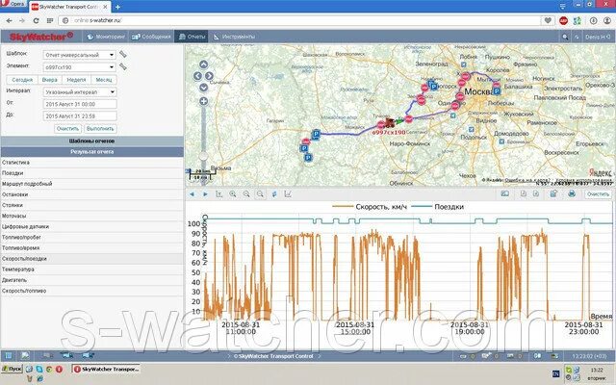Click first zoom magnifier in chart toolbar
This screenshot has width=616, height=385.
(x=233, y=194)
